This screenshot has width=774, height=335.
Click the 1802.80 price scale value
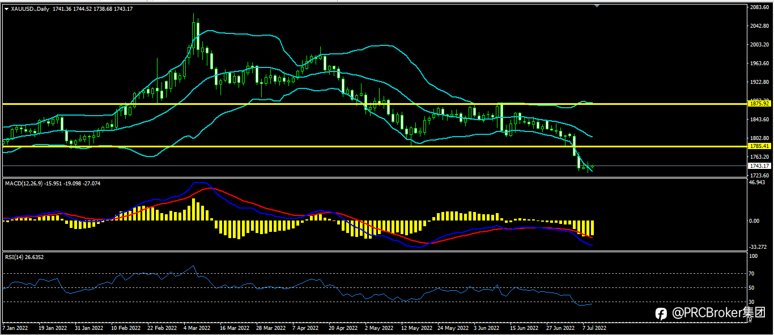(758, 138)
